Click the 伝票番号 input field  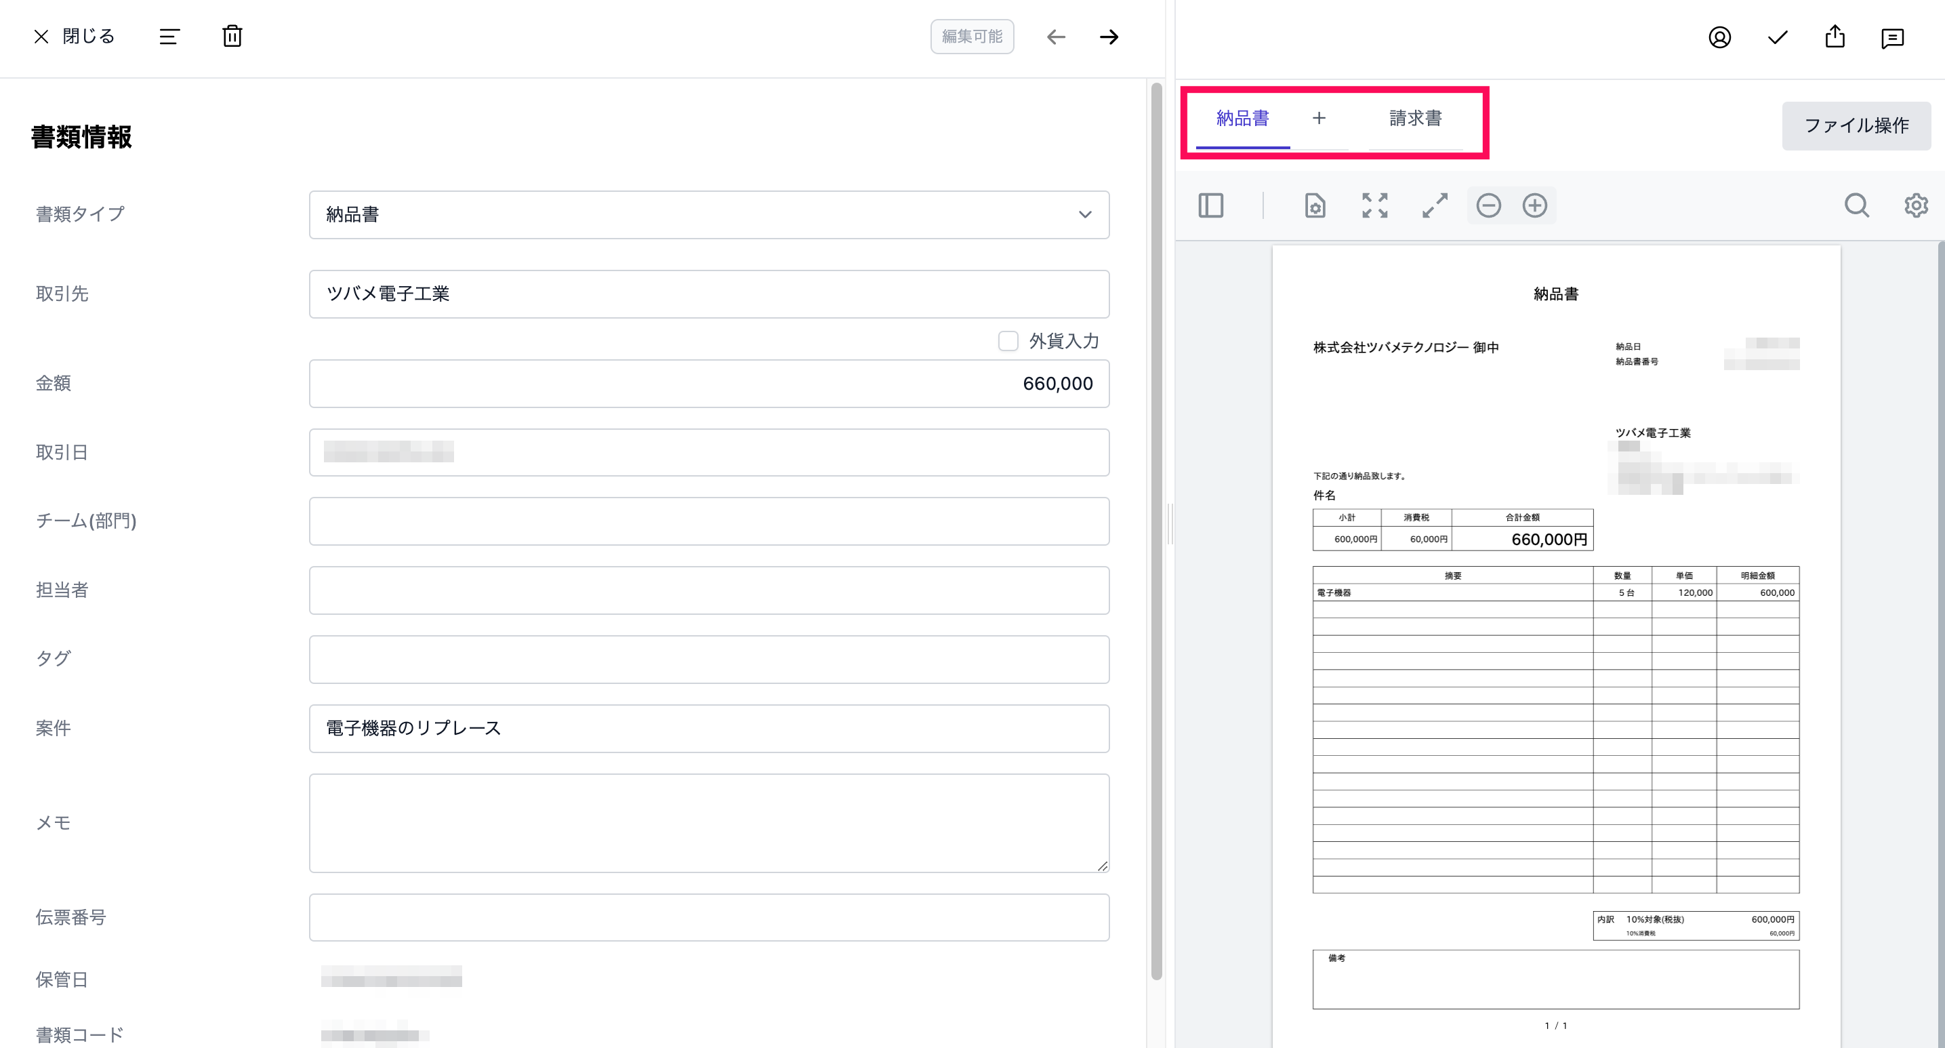coord(709,917)
